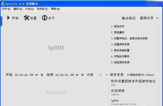Screen dimensions: 163x106
Task: Click the 开始 toolbar label
Action: click(x=15, y=18)
